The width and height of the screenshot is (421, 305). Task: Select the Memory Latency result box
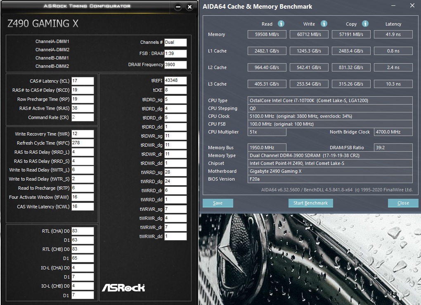[393, 35]
